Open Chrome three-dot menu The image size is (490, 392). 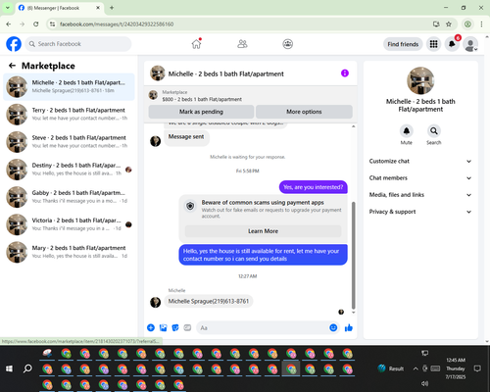pyautogui.click(x=481, y=24)
